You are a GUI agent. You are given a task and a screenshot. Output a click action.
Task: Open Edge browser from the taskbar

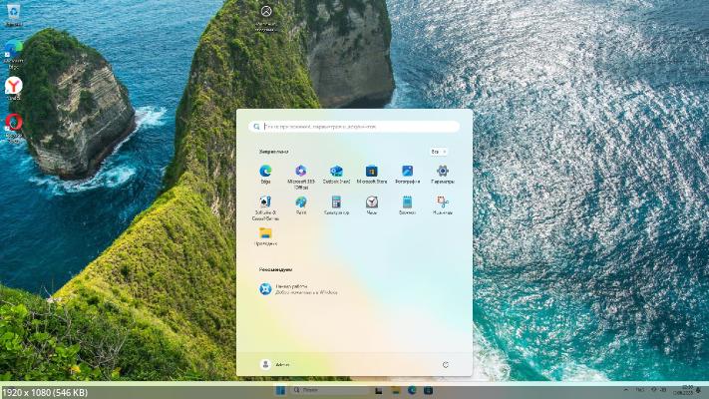(x=412, y=390)
